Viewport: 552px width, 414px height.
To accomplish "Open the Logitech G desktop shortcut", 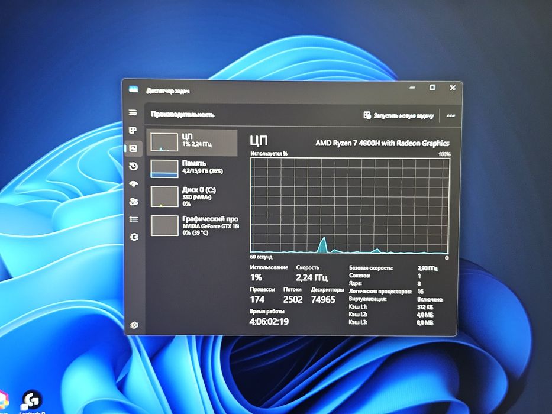I will coord(31,402).
